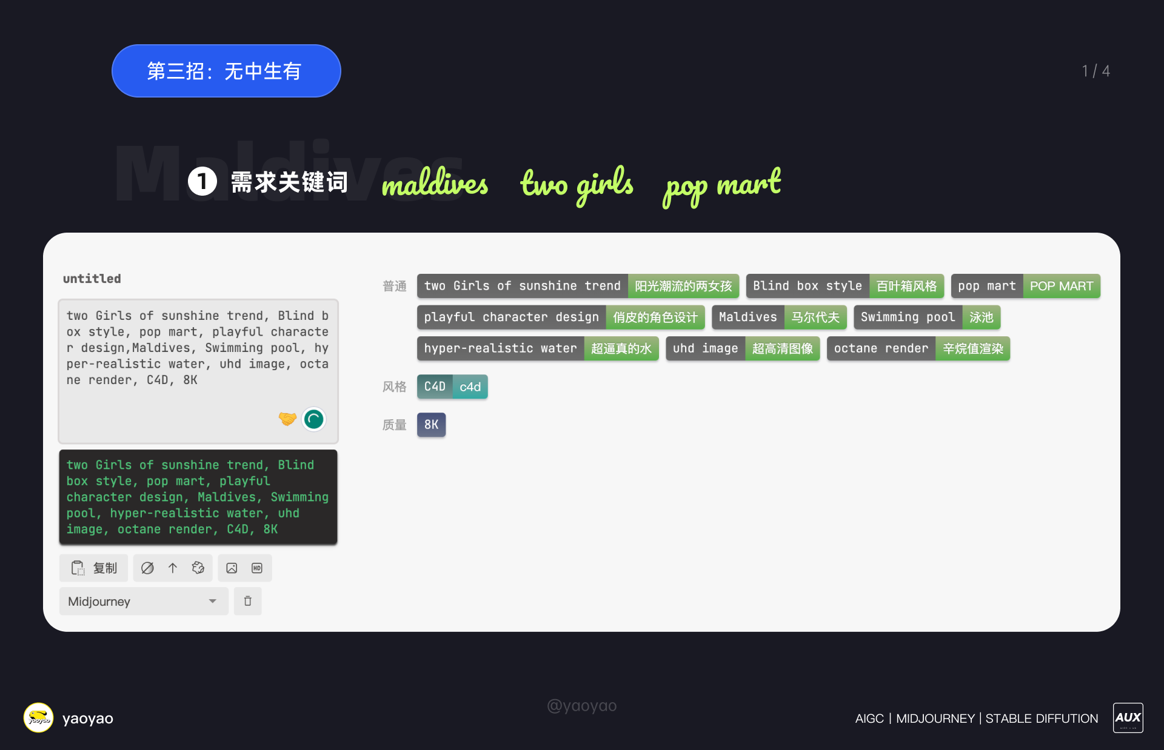Select the Swimming pool tag
The height and width of the screenshot is (750, 1164).
coord(926,317)
